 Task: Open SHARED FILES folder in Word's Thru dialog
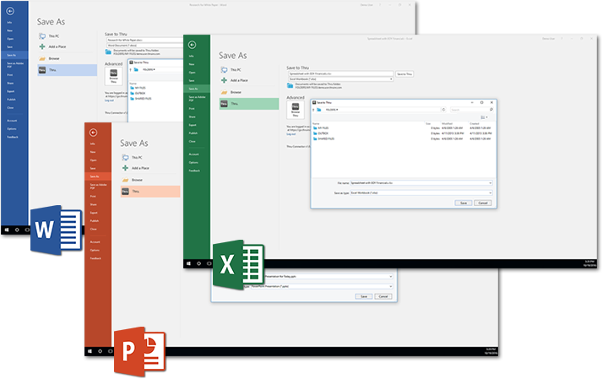(x=140, y=99)
